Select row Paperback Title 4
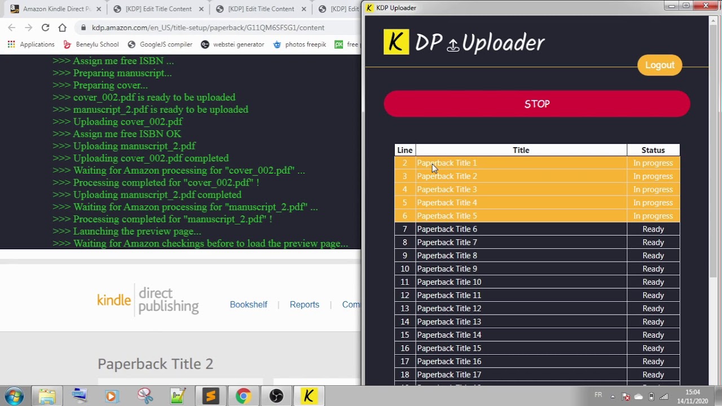Image resolution: width=722 pixels, height=406 pixels. [x=537, y=202]
